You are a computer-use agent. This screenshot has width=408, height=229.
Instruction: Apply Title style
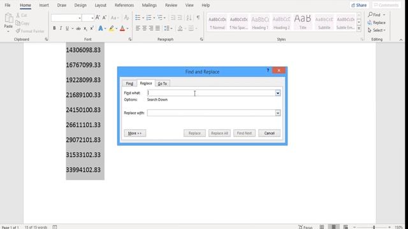click(x=303, y=23)
